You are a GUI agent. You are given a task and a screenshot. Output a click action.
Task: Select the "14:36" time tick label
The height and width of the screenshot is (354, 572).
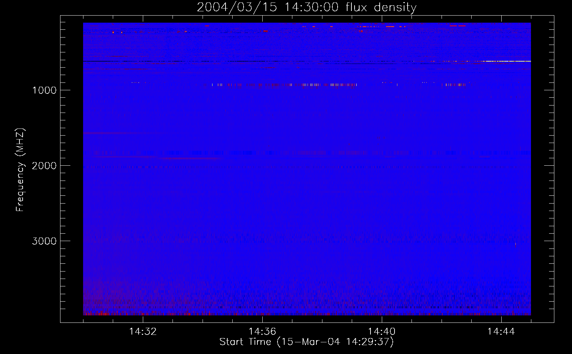262,331
